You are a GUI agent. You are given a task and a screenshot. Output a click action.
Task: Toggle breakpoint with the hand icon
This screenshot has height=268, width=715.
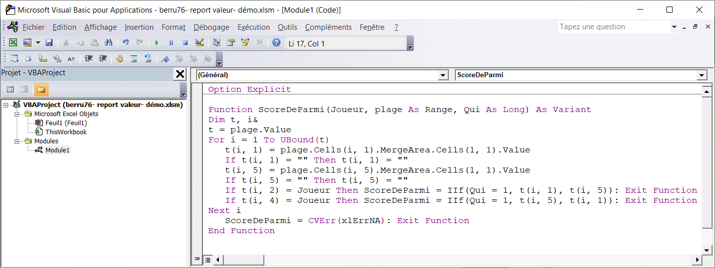click(x=119, y=59)
